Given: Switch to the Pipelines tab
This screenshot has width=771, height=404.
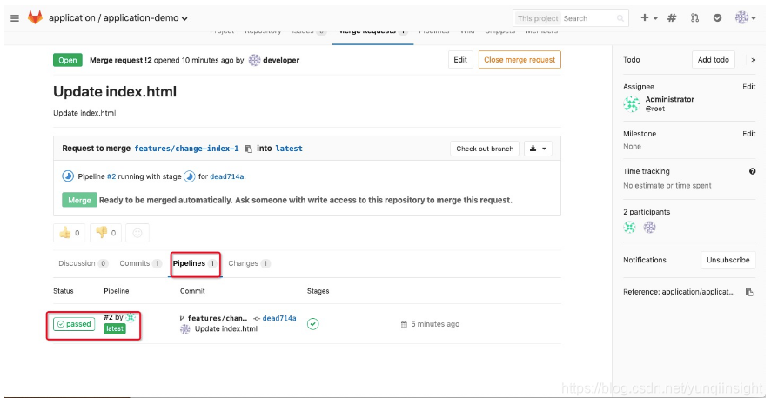Looking at the screenshot, I should (195, 263).
